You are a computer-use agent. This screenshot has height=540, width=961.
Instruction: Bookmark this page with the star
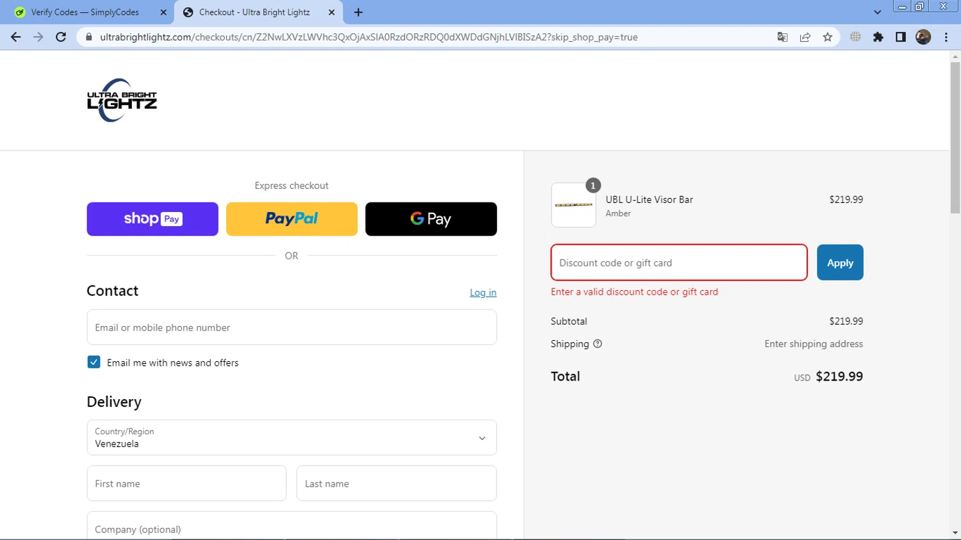(x=828, y=37)
